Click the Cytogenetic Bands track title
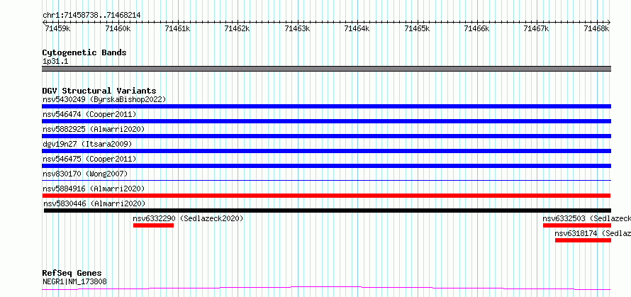Screen dimensions: 631x297 [x=84, y=52]
